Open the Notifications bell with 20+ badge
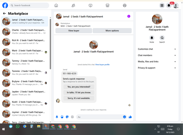Image resolution: width=183 pixels, height=135 pixels. pyautogui.click(x=169, y=5)
